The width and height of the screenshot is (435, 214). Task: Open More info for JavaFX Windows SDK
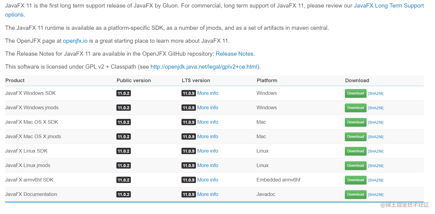click(x=208, y=93)
